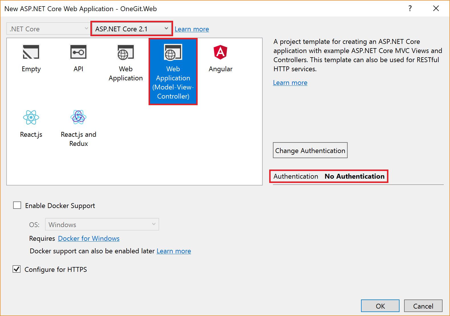450x316 pixels.
Task: Open Learn more under template description
Action: [290, 83]
